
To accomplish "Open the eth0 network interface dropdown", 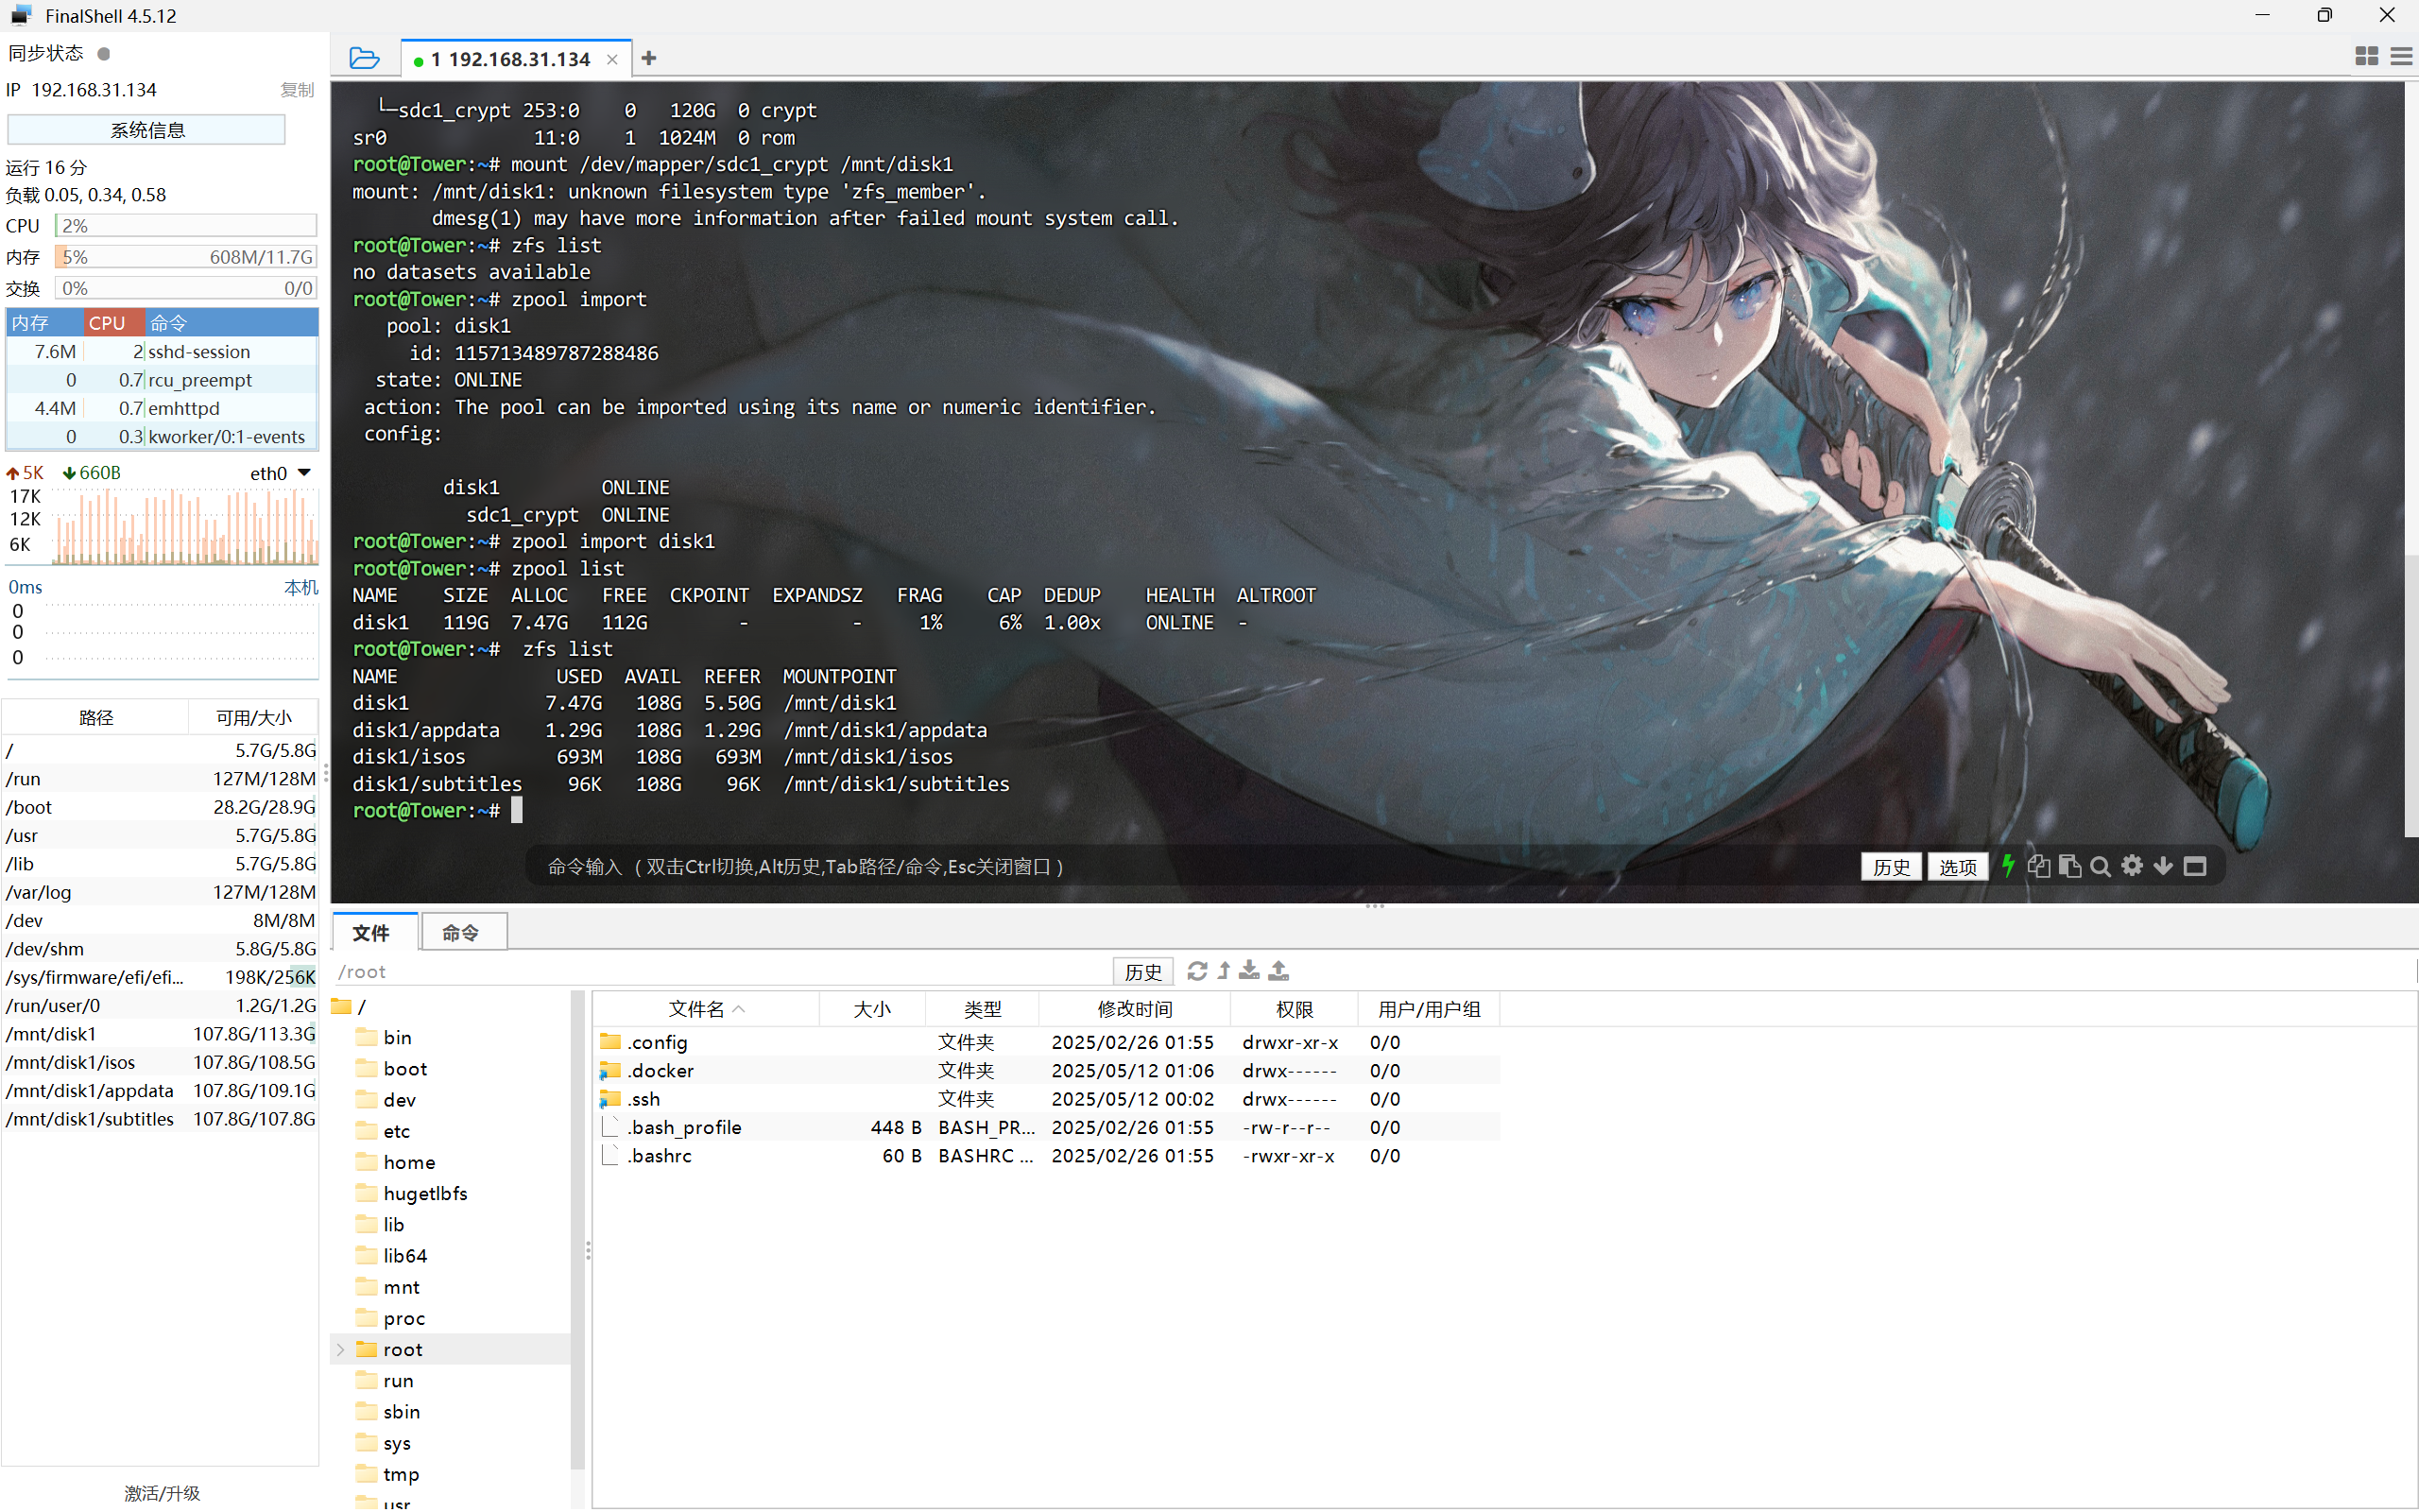I will pyautogui.click(x=305, y=473).
